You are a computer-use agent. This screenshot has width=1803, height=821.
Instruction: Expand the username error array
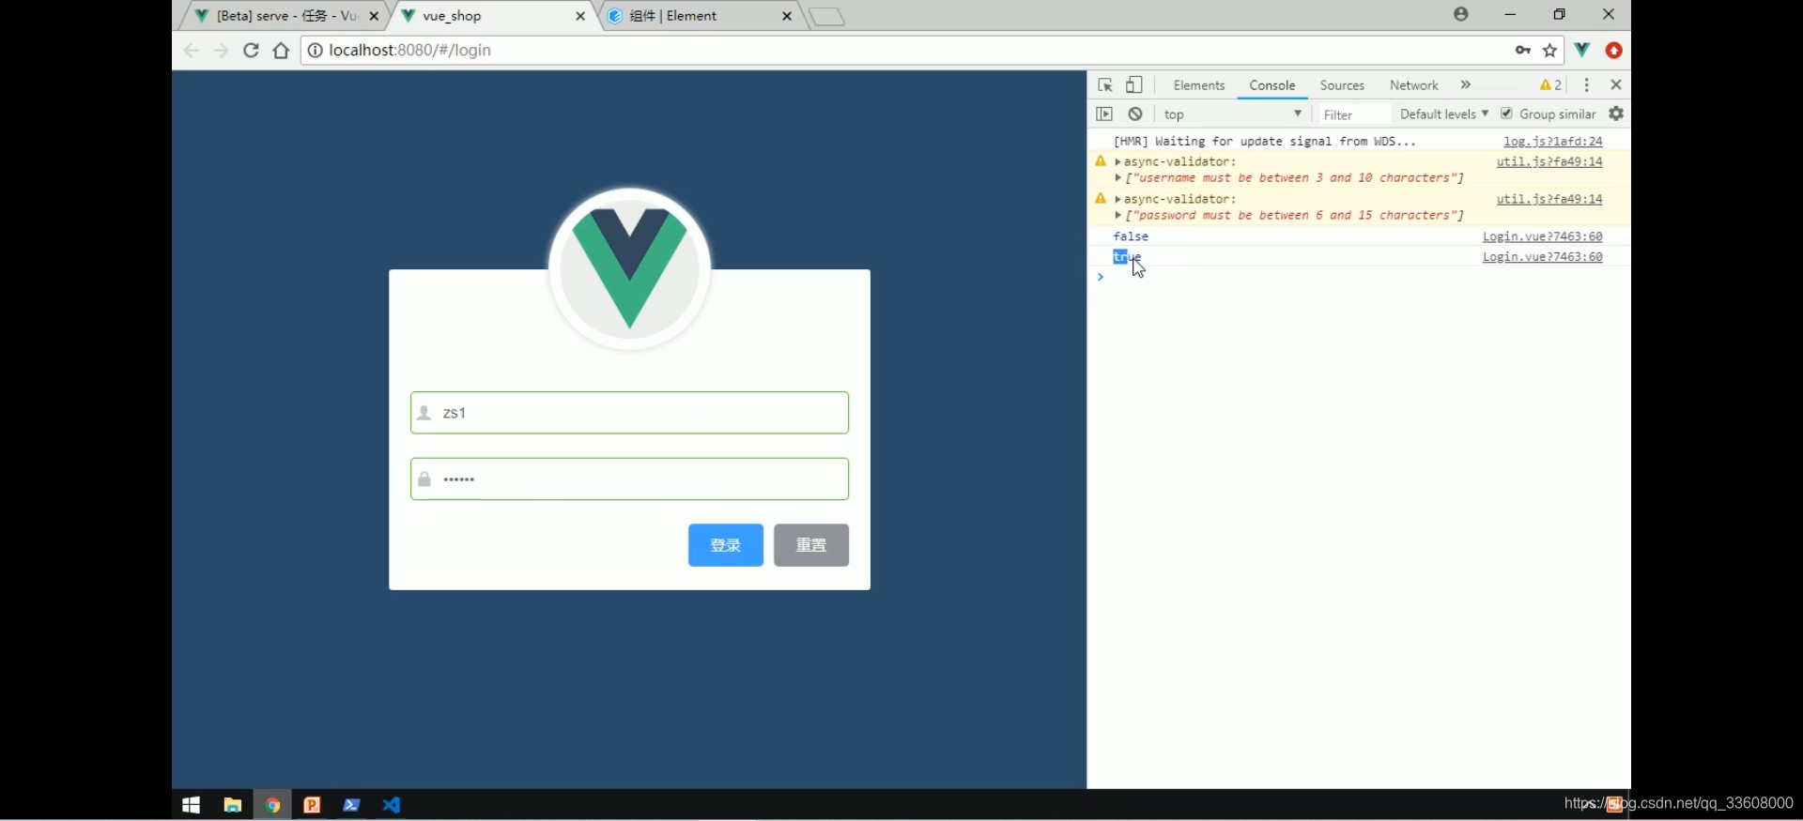pos(1117,178)
